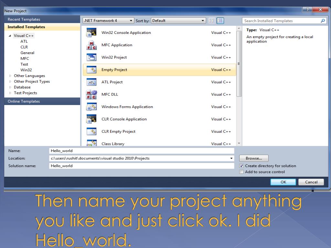331x248 pixels.
Task: Open the Sort by Default dropdown
Action: coord(178,20)
